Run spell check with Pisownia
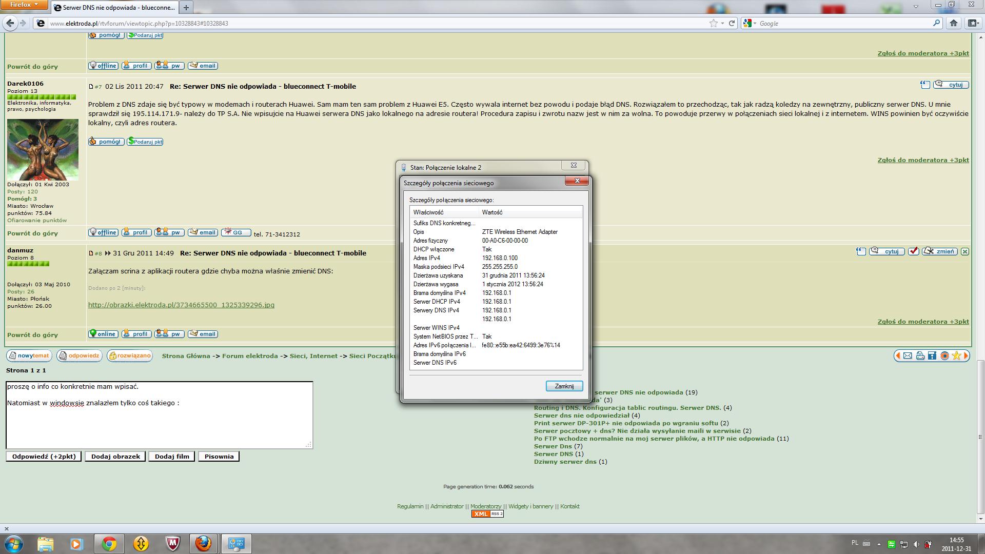Viewport: 985px width, 554px height. click(219, 457)
